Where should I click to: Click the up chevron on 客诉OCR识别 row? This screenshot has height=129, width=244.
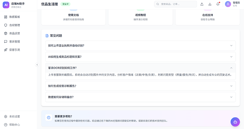(231, 68)
